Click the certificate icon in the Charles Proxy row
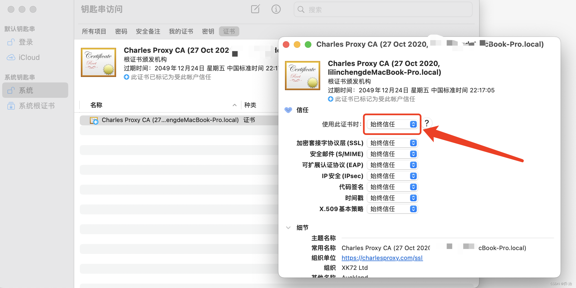 pyautogui.click(x=94, y=120)
